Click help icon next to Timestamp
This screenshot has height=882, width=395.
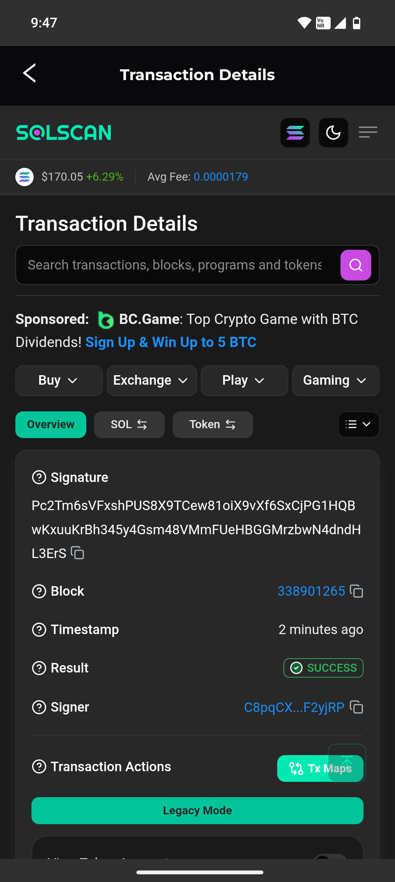tap(39, 630)
